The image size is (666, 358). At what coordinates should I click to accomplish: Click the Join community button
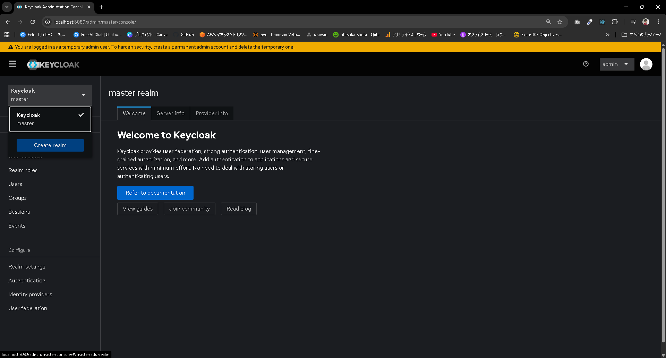[189, 209]
